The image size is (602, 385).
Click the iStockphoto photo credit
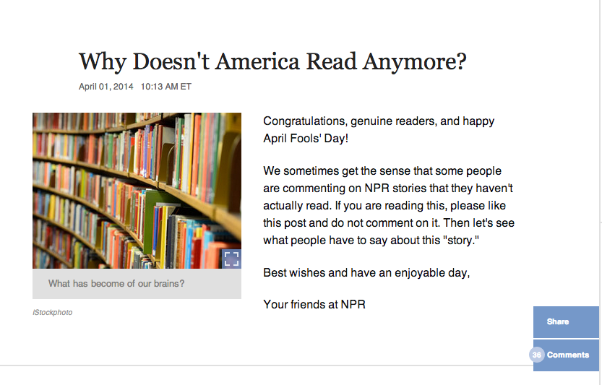pyautogui.click(x=53, y=312)
